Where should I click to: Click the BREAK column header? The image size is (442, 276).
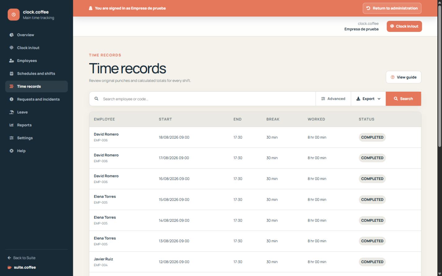[273, 119]
